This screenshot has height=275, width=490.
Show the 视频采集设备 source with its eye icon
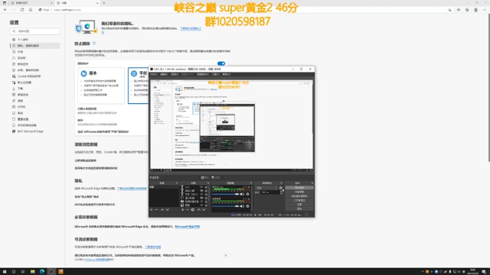pos(201,202)
